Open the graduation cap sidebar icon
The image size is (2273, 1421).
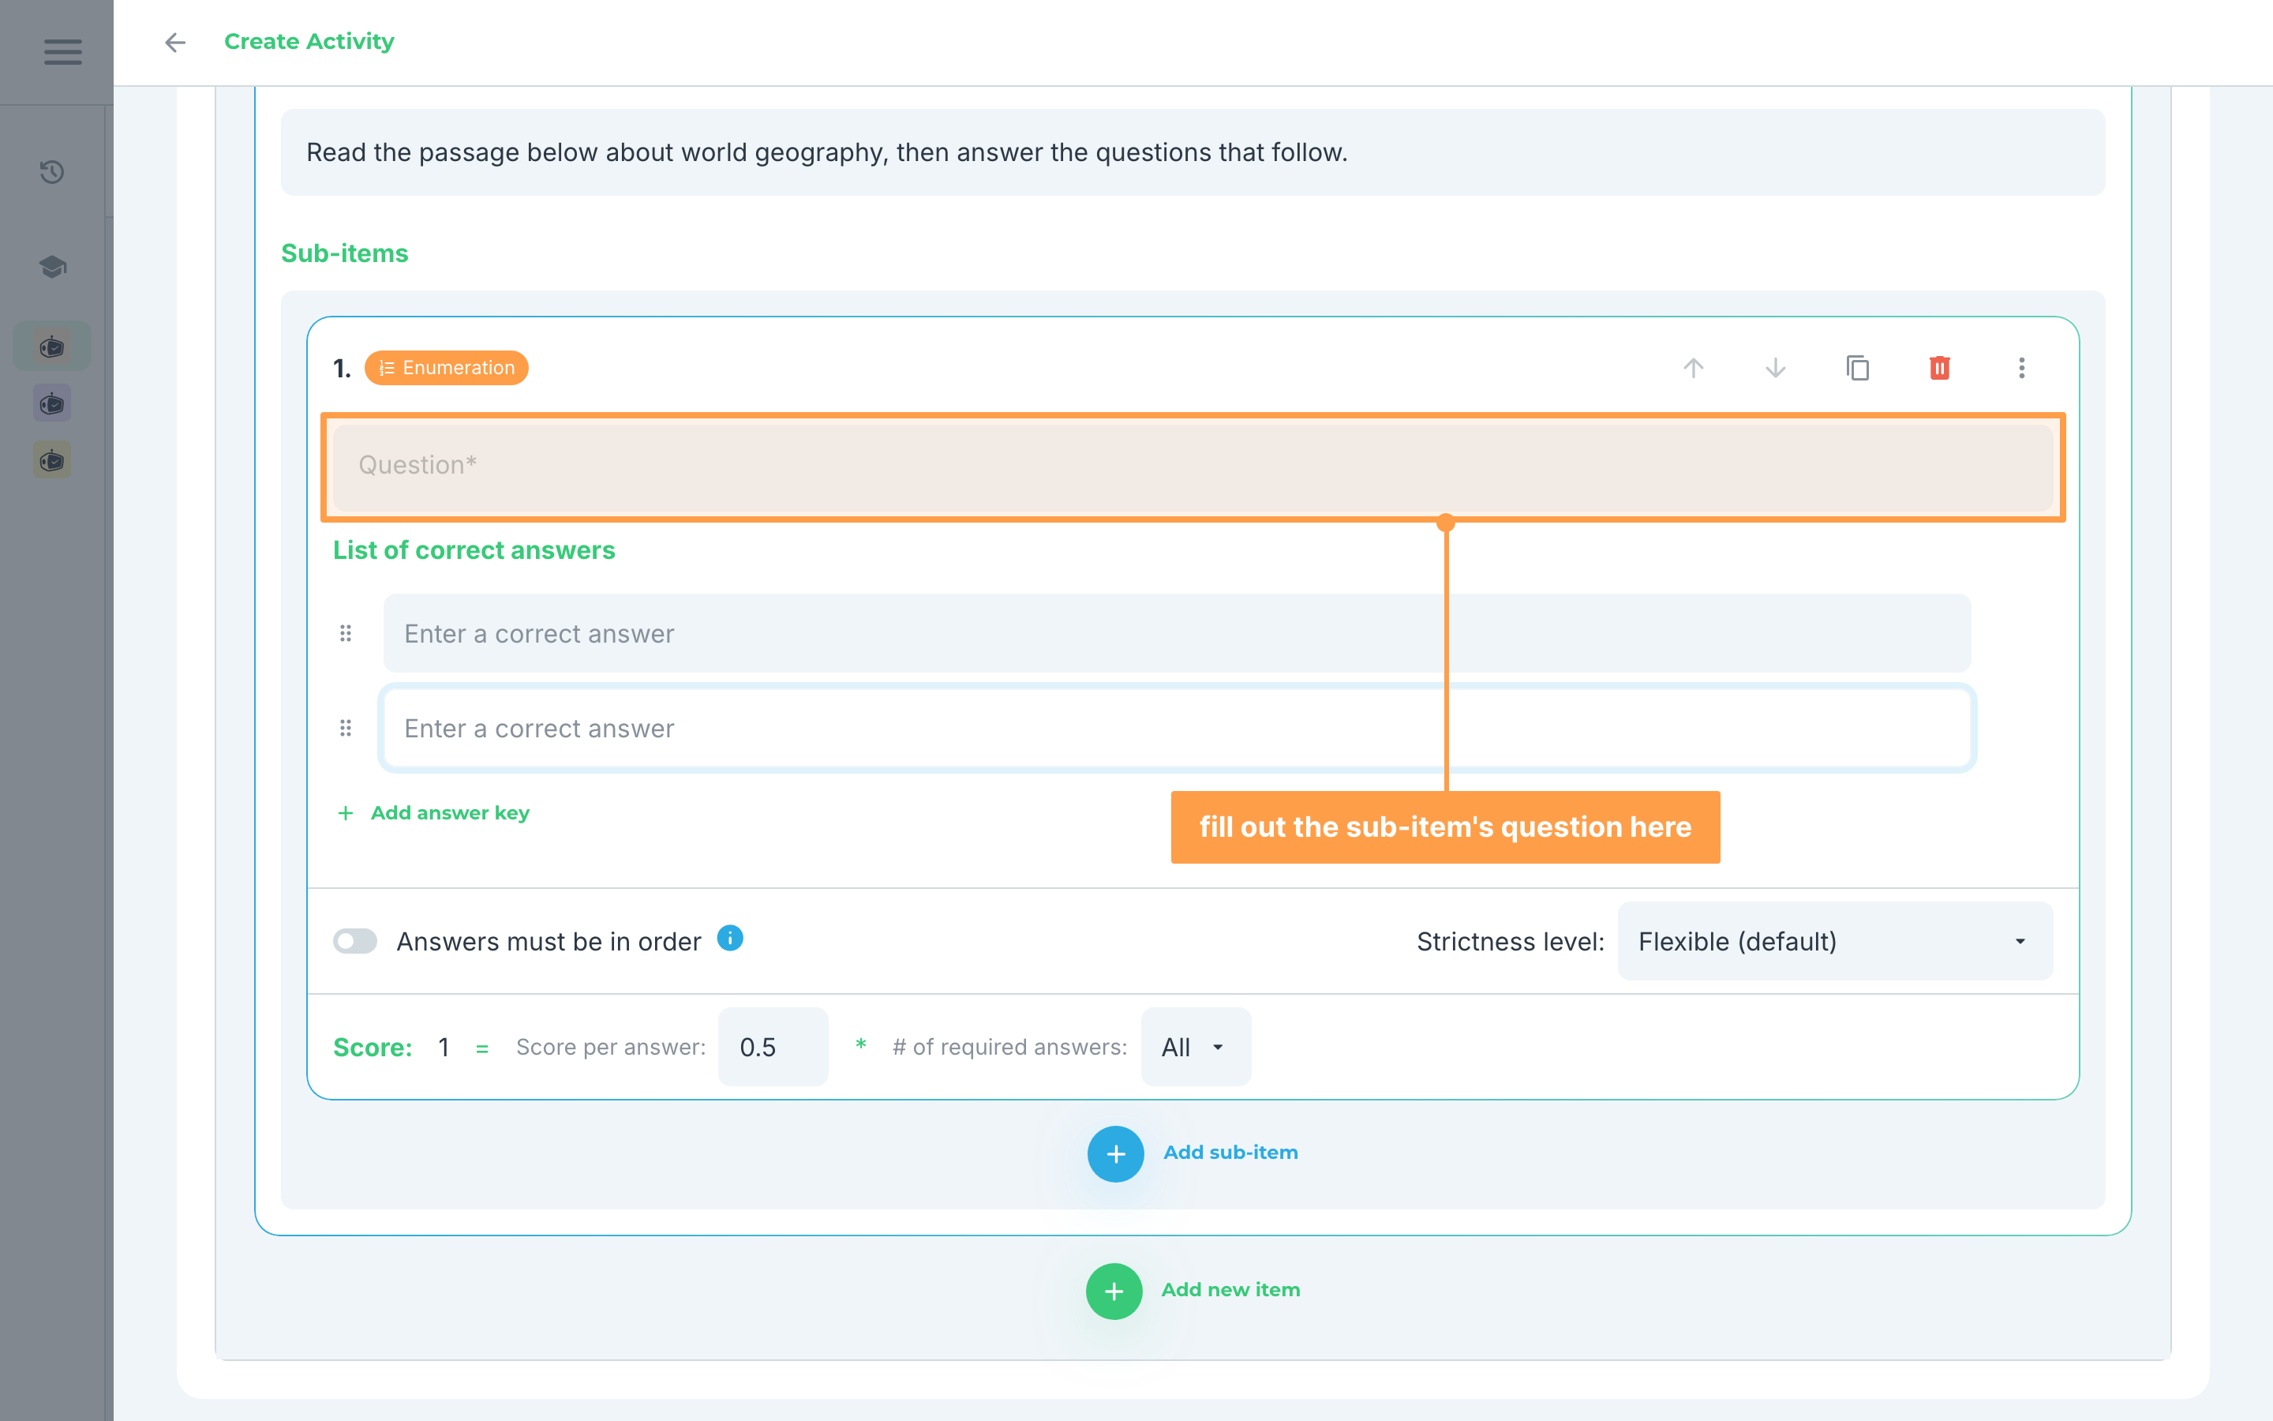[53, 267]
